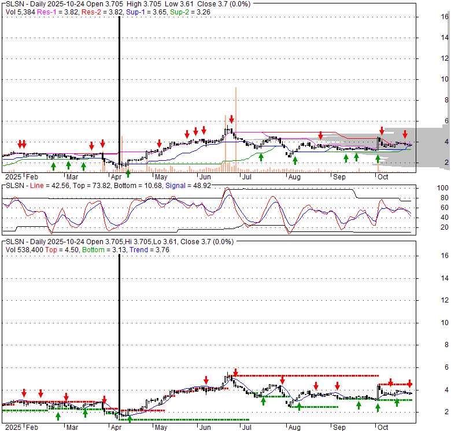Click the '2025' year label on top chart axis
This screenshot has height=431, width=451.
[13, 177]
